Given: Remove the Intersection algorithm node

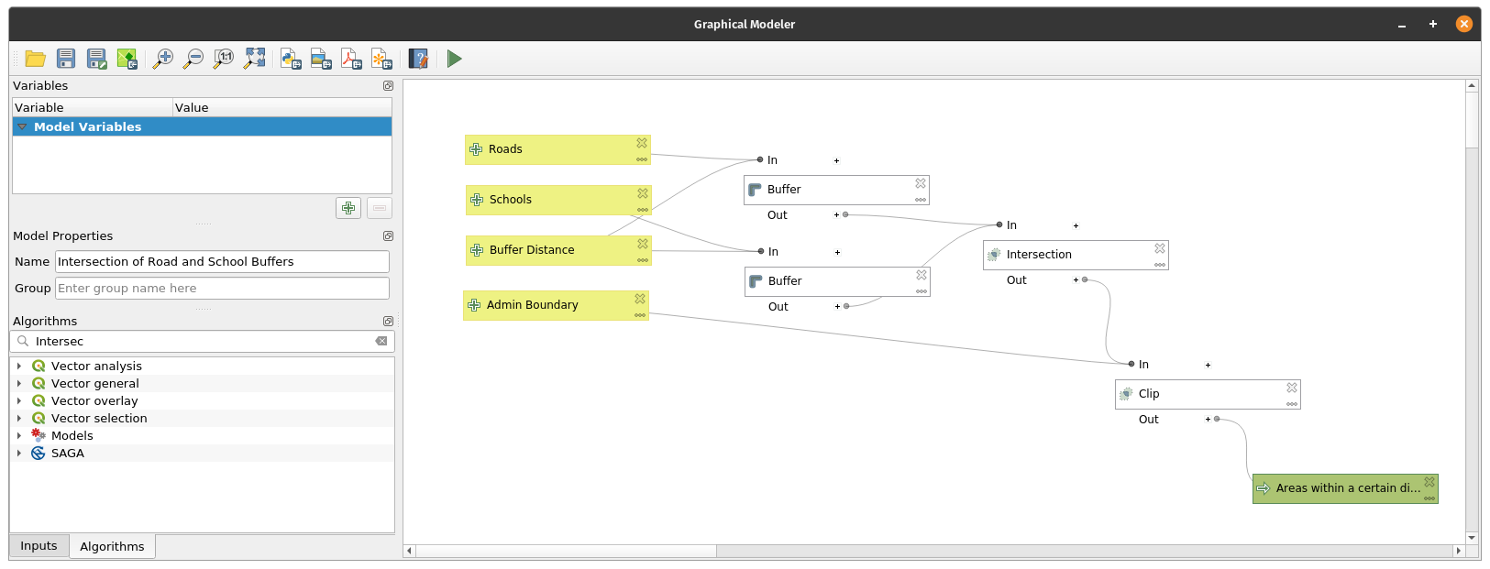Looking at the screenshot, I should click(x=1160, y=248).
